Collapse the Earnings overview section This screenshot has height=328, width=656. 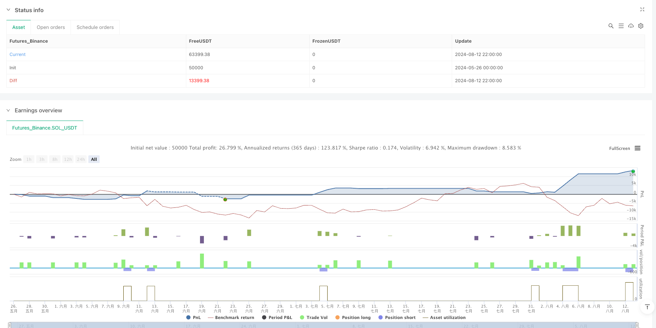8,110
